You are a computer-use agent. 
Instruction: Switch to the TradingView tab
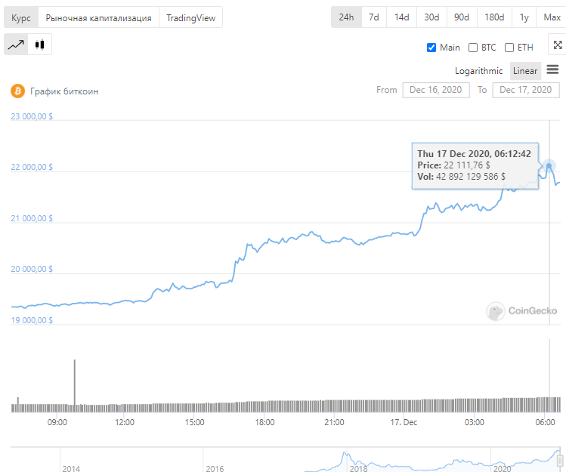point(190,17)
